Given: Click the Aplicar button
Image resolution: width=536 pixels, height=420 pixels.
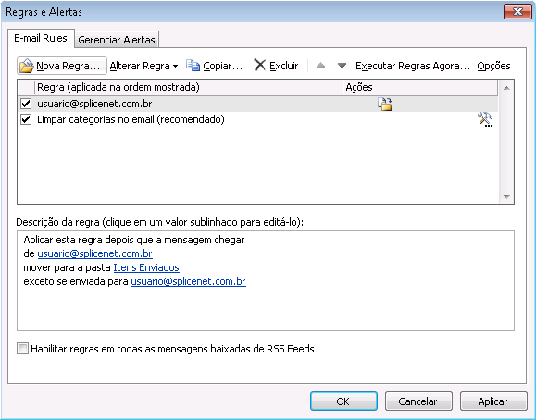Looking at the screenshot, I should (493, 401).
